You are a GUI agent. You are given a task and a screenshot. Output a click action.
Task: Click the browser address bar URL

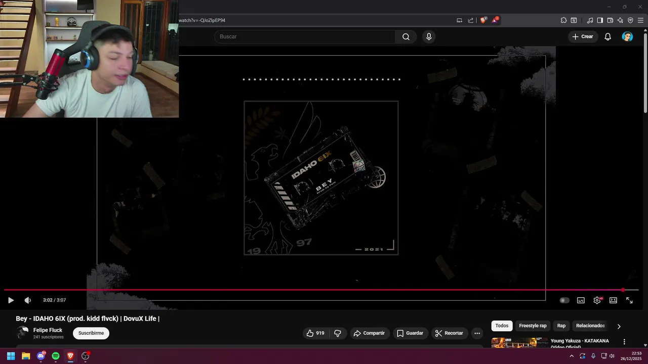(202, 20)
